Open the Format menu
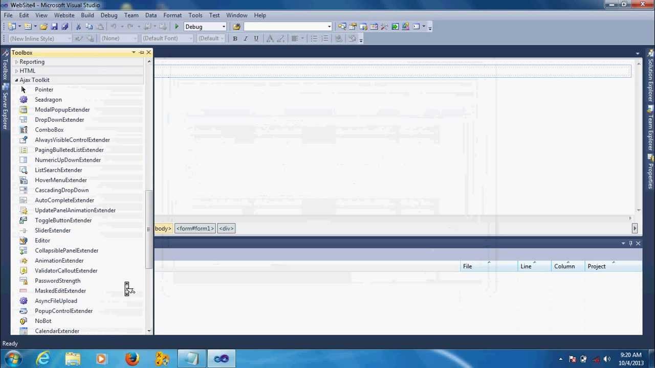Image resolution: width=655 pixels, height=368 pixels. (x=172, y=15)
